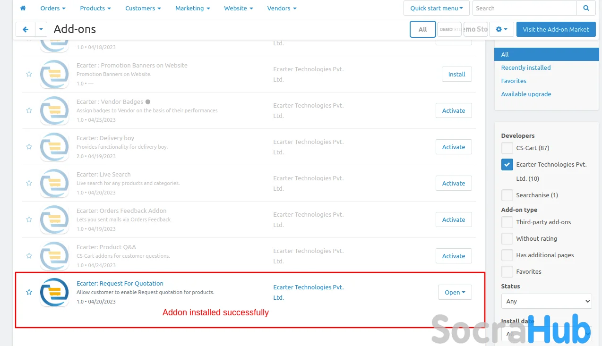
Task: Open the Quick start menu dropdown
Action: point(436,8)
